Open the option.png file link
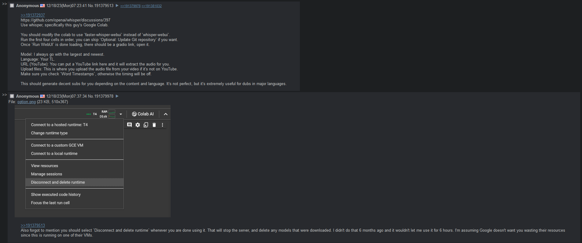Image resolution: width=582 pixels, height=243 pixels. [26, 102]
